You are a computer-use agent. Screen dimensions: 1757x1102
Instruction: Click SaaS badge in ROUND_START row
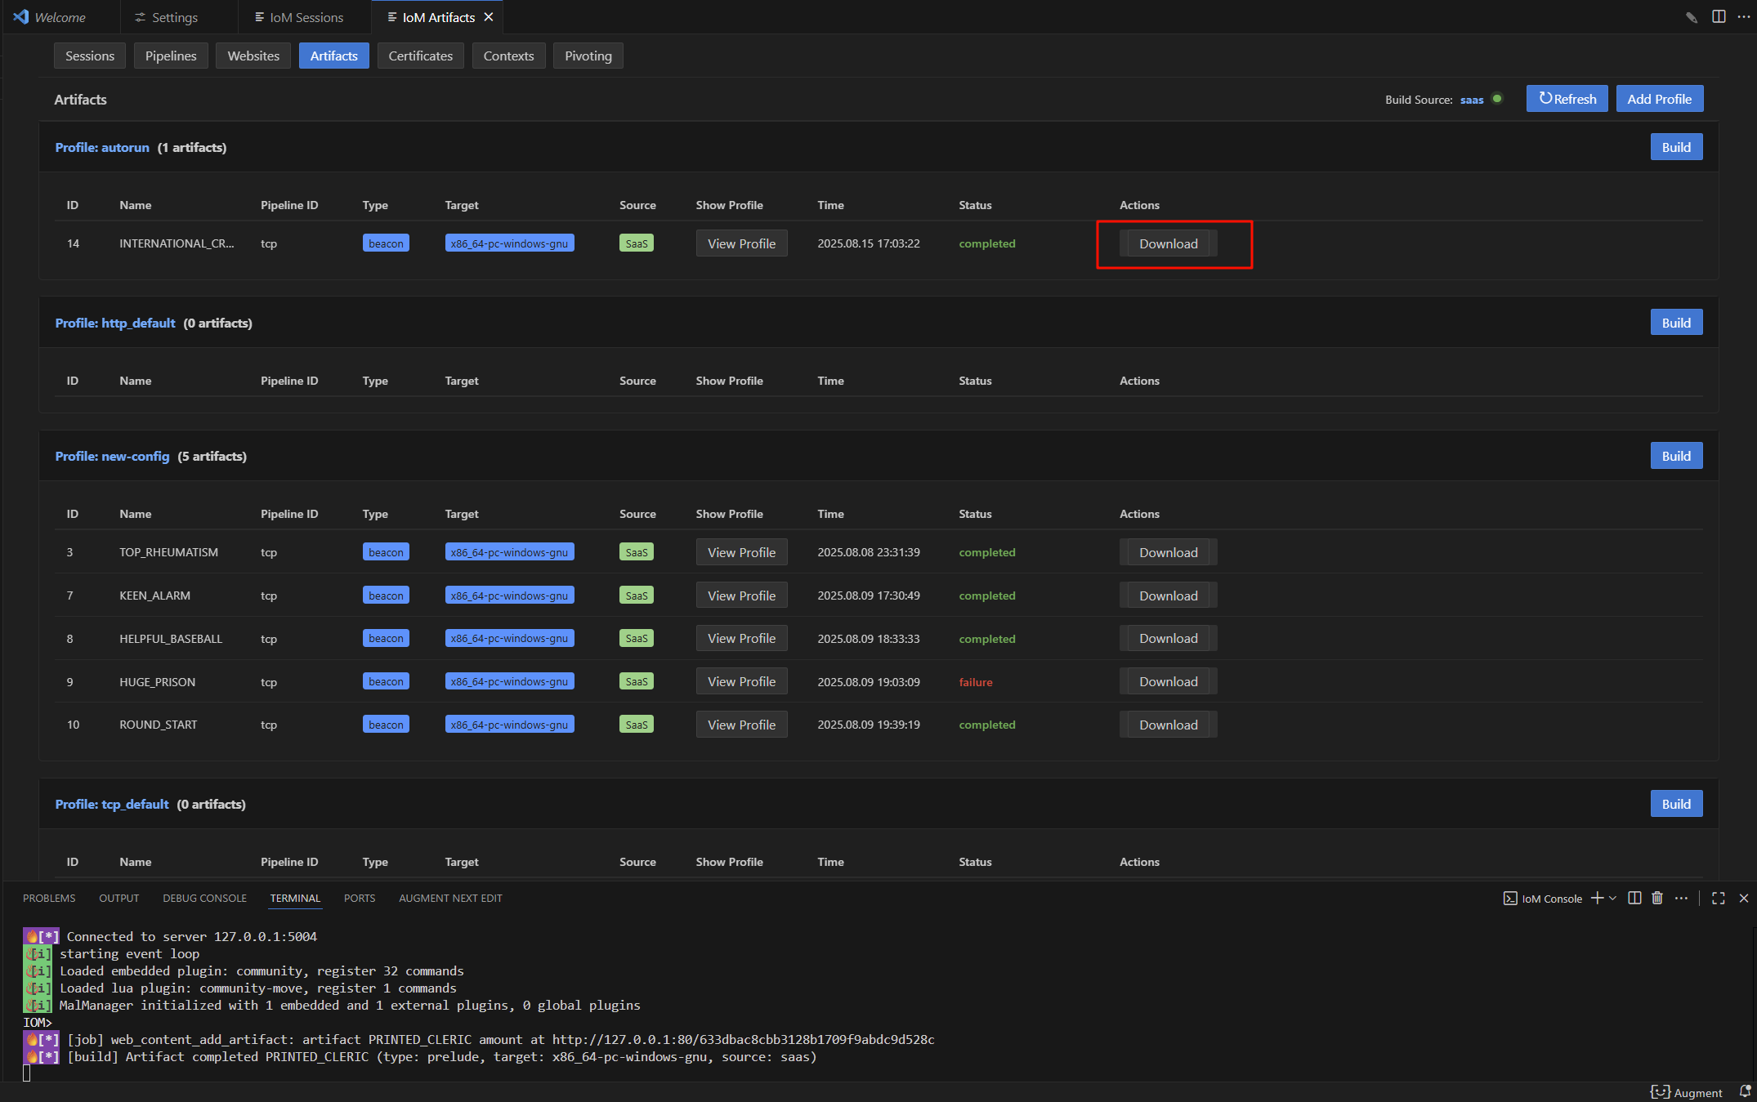[637, 725]
